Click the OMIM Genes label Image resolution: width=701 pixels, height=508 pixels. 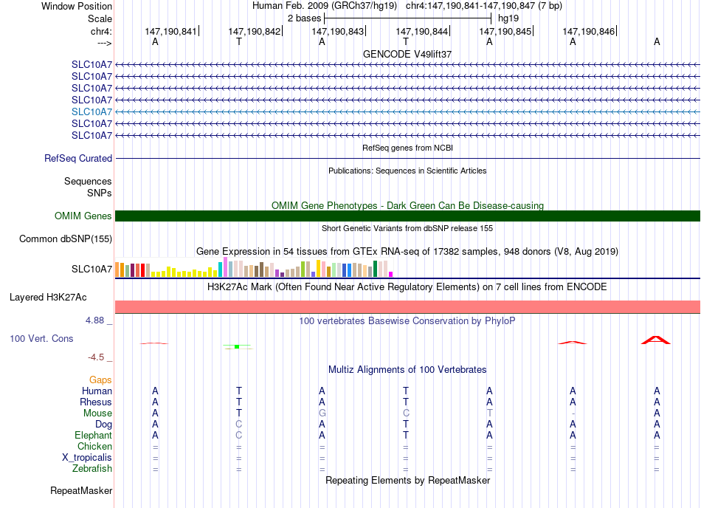tap(83, 216)
